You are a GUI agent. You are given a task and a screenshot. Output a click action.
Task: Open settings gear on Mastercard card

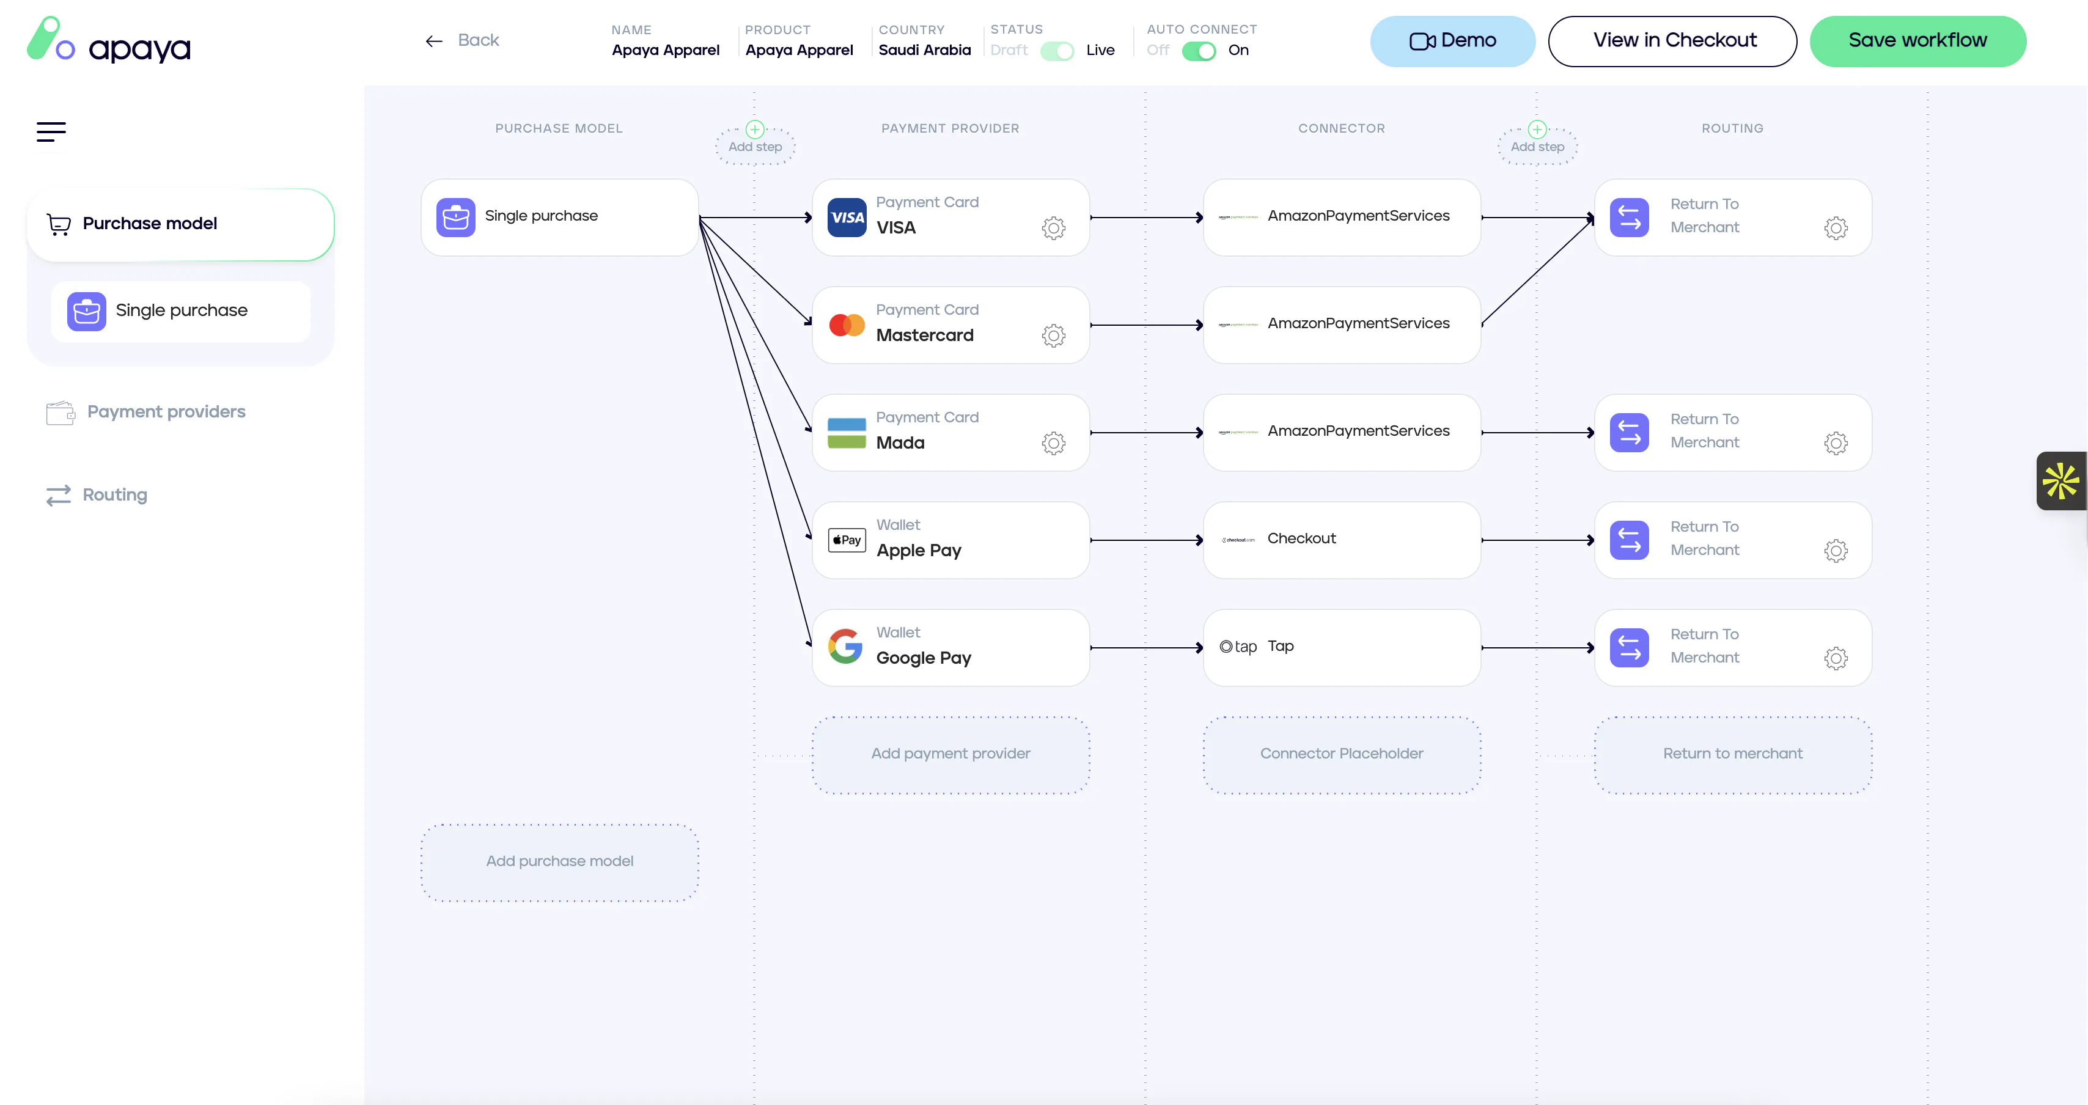pyautogui.click(x=1053, y=336)
